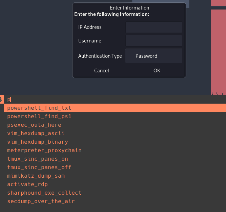Select the activate_rdp entry
Screen dimensions: 226x212
[x=27, y=184]
